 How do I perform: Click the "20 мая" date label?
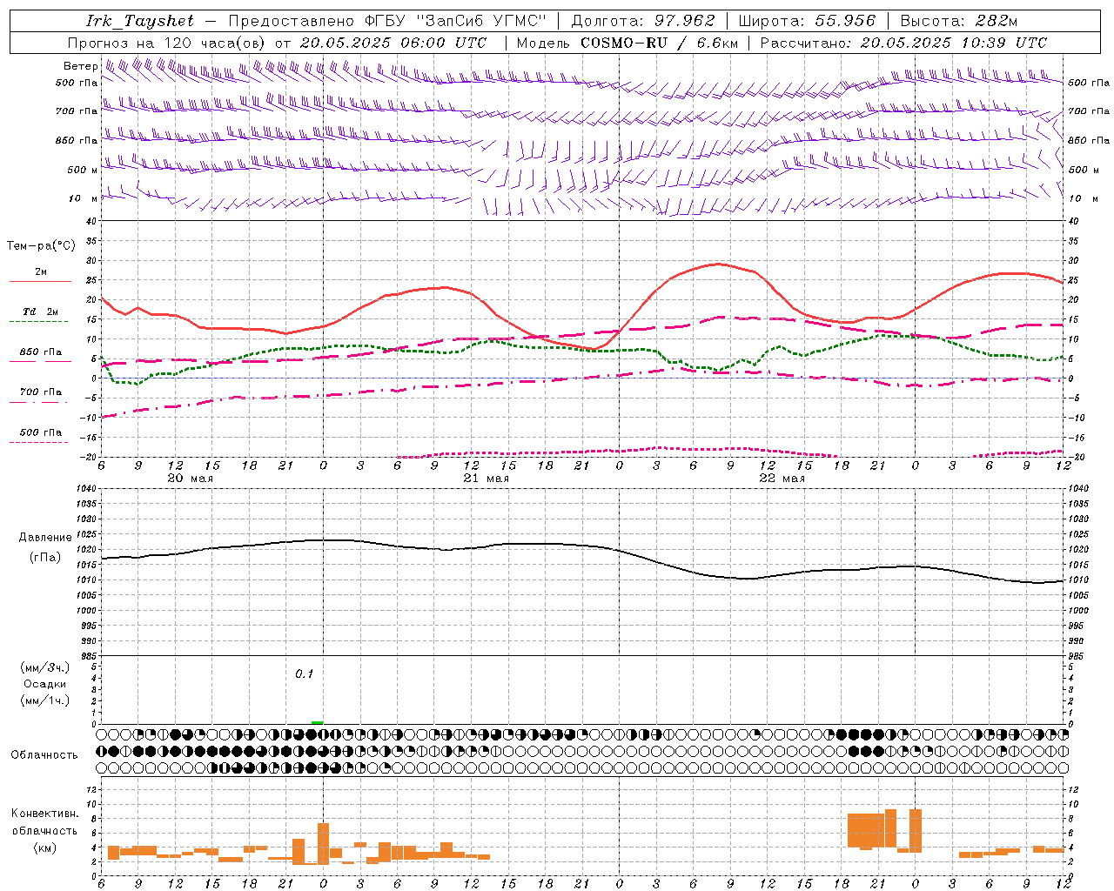click(191, 479)
